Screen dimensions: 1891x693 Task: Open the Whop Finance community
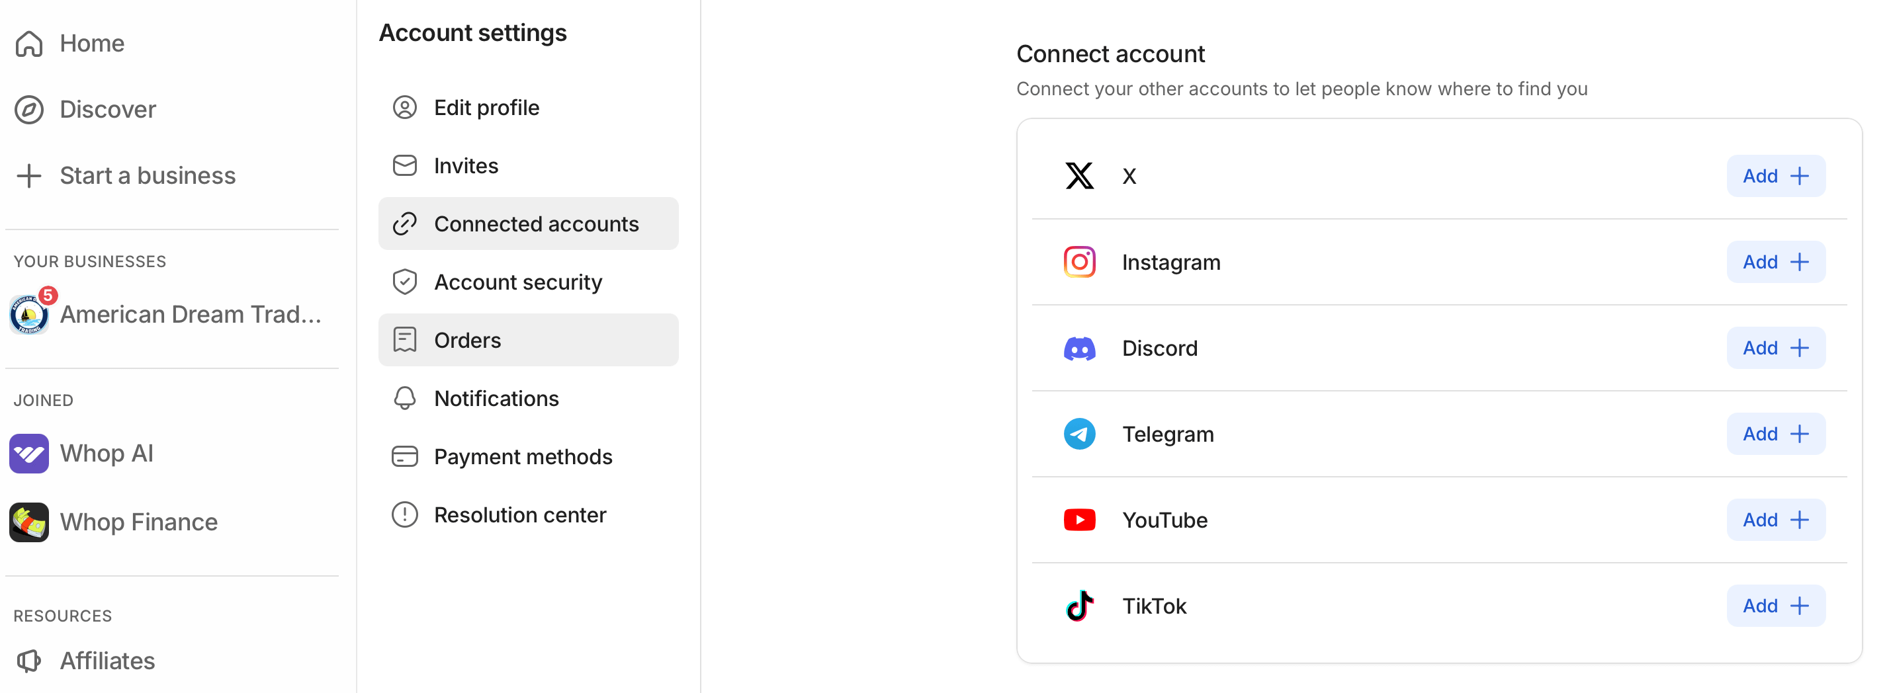139,522
